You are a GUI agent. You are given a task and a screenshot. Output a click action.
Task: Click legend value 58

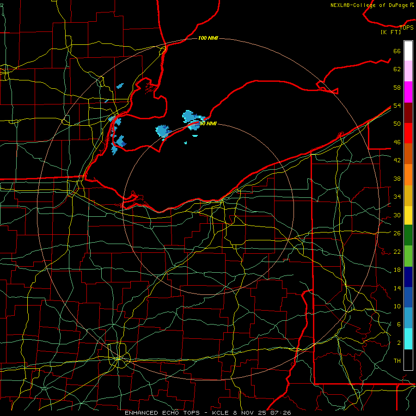(x=397, y=87)
